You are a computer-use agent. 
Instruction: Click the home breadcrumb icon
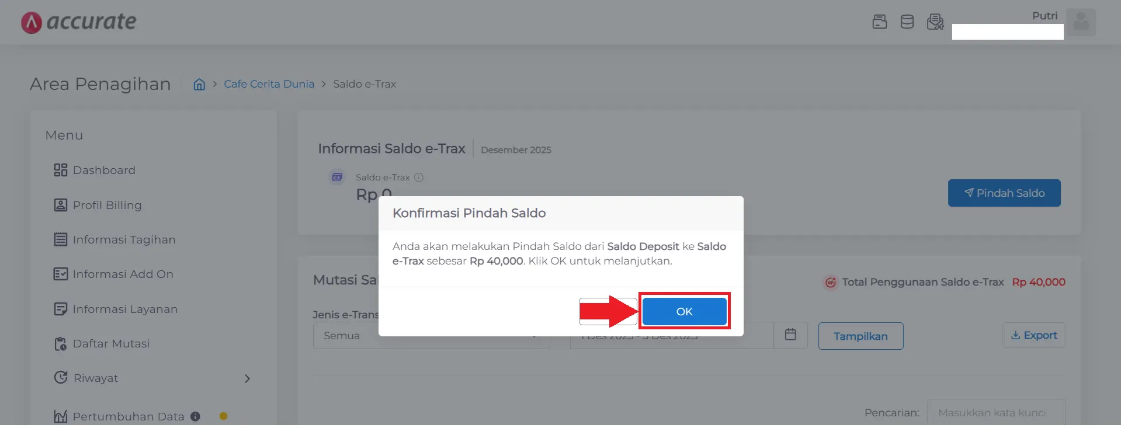pyautogui.click(x=199, y=84)
